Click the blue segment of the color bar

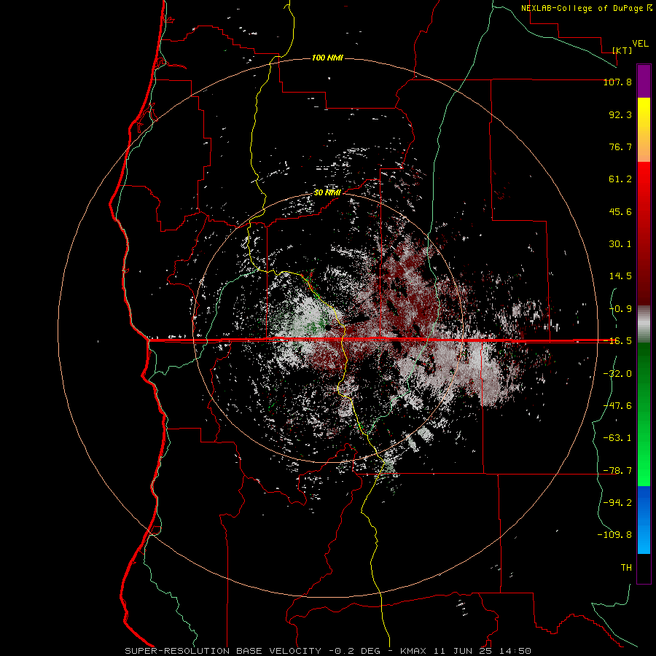click(644, 520)
